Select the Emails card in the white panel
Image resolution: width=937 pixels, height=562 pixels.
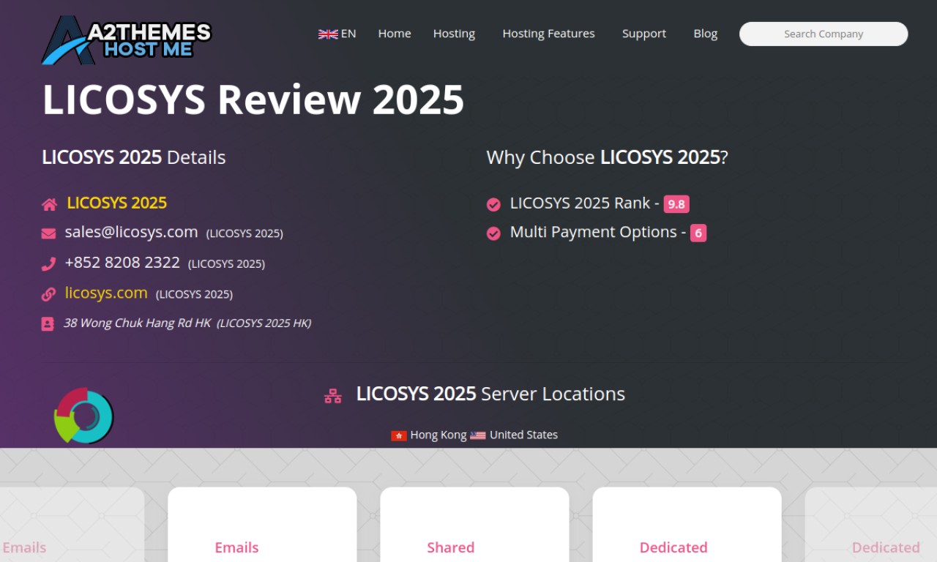point(262,525)
